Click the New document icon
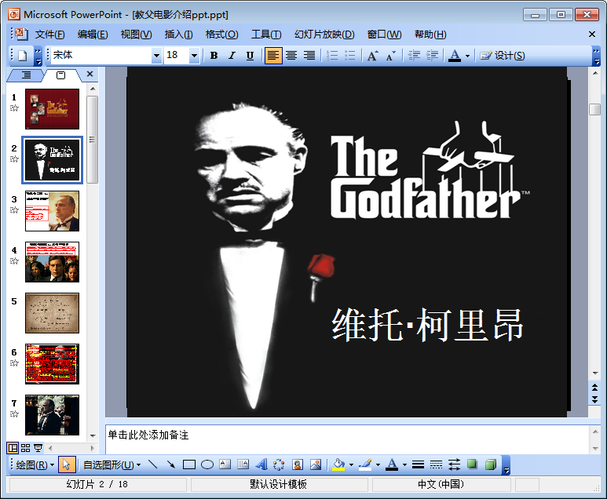Viewport: 607px width, 499px height. (23, 56)
